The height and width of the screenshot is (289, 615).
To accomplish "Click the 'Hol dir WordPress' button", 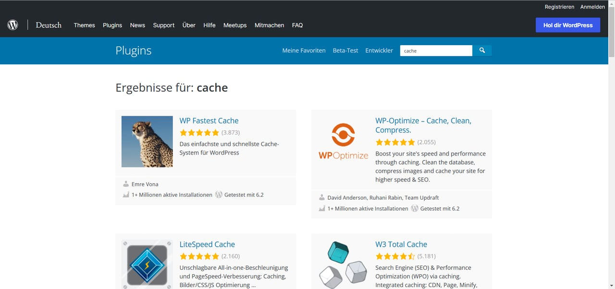I will coord(568,24).
